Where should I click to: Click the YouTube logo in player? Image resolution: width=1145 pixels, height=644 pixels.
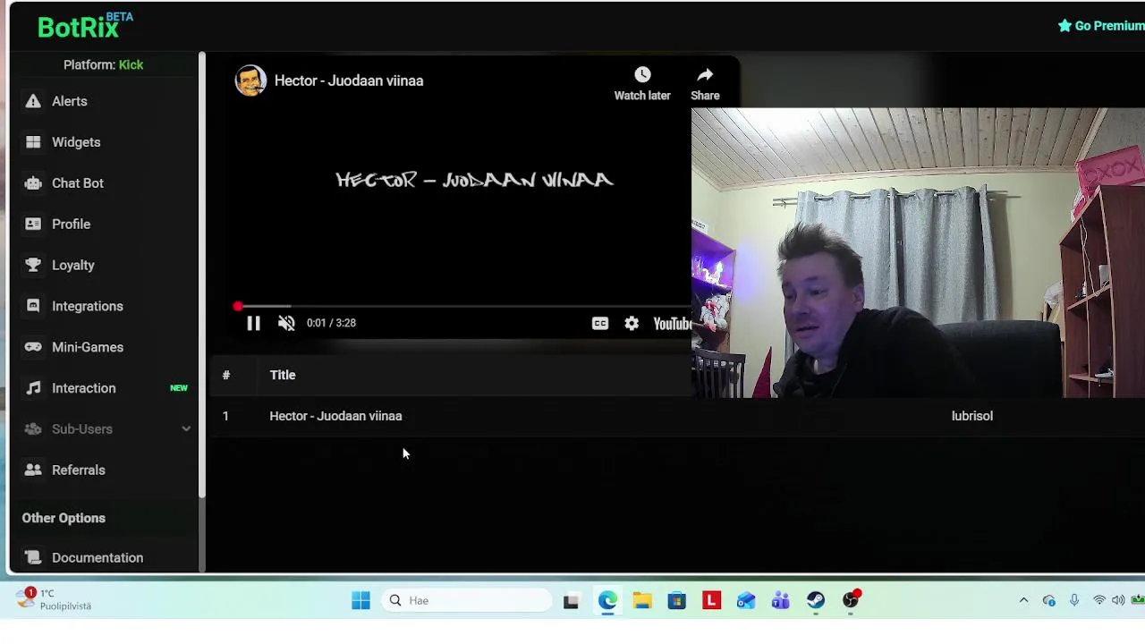pos(672,323)
